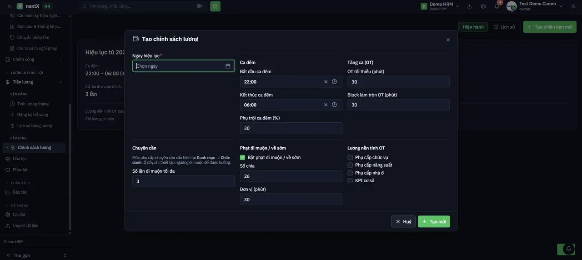
Task: Click the Đơn vị (phút) input field
Action: tap(291, 200)
